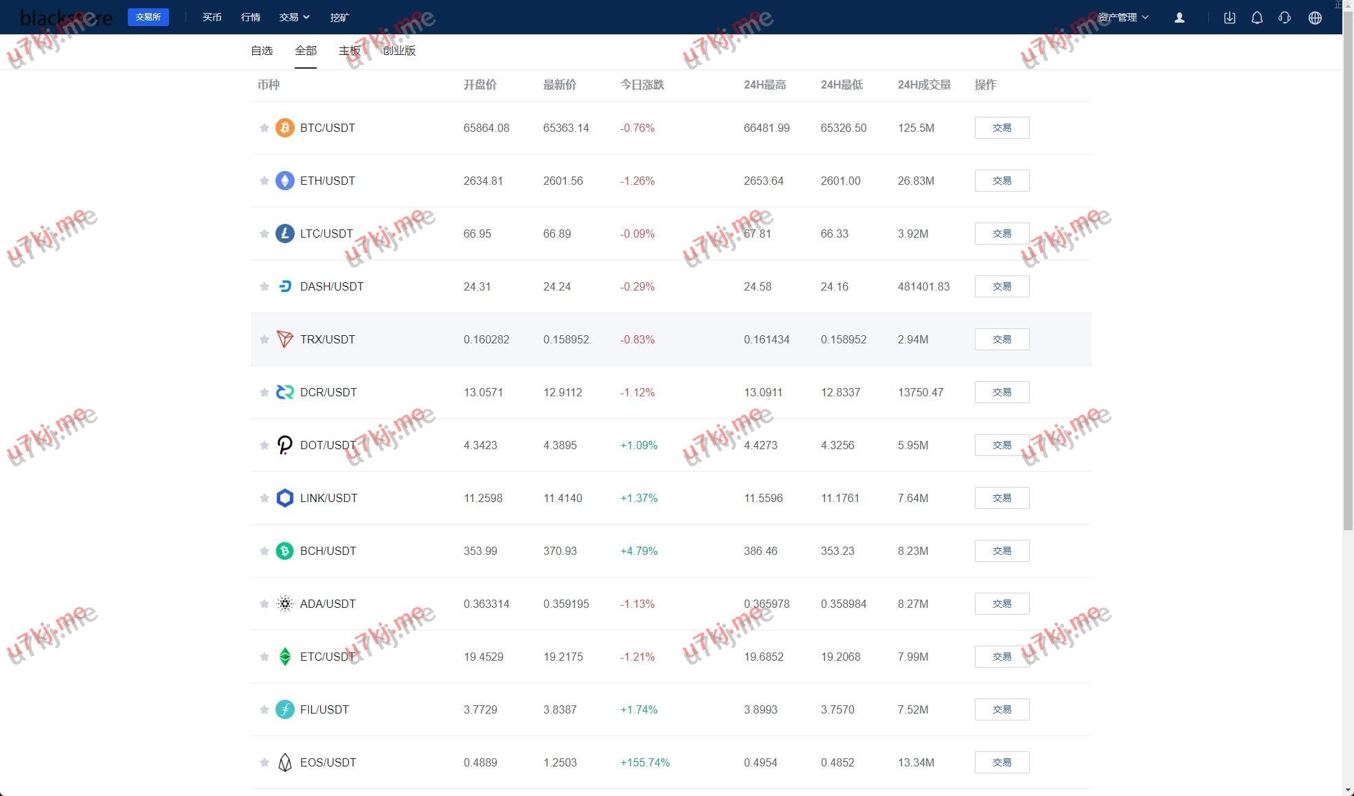Image resolution: width=1354 pixels, height=796 pixels.
Task: Open the 行情 menu item
Action: [251, 17]
